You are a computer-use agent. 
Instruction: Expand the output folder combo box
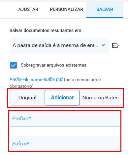(59, 45)
